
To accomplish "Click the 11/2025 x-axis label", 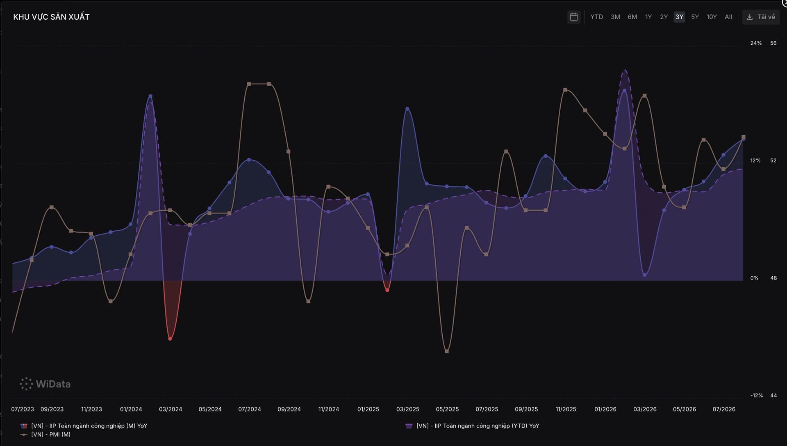I will [x=566, y=409].
